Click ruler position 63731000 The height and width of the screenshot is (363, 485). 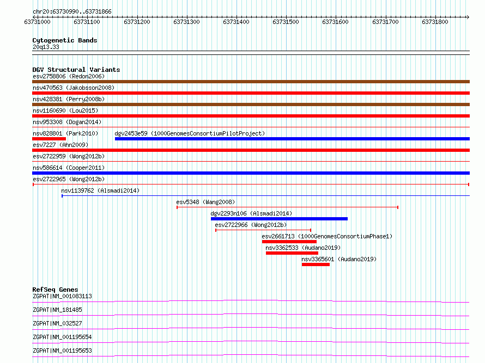point(37,22)
